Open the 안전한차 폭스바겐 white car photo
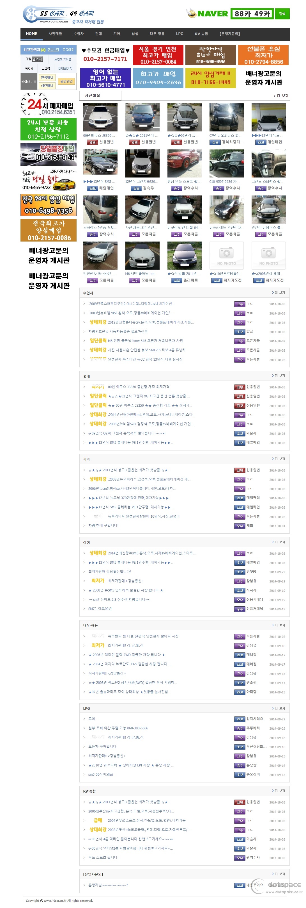Viewport: 306px width, 908px height. (x=100, y=256)
